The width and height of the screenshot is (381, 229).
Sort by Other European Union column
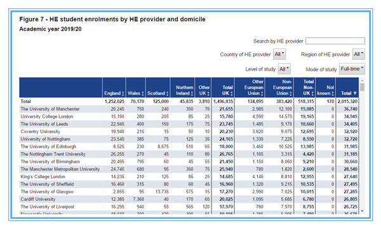pyautogui.click(x=262, y=94)
